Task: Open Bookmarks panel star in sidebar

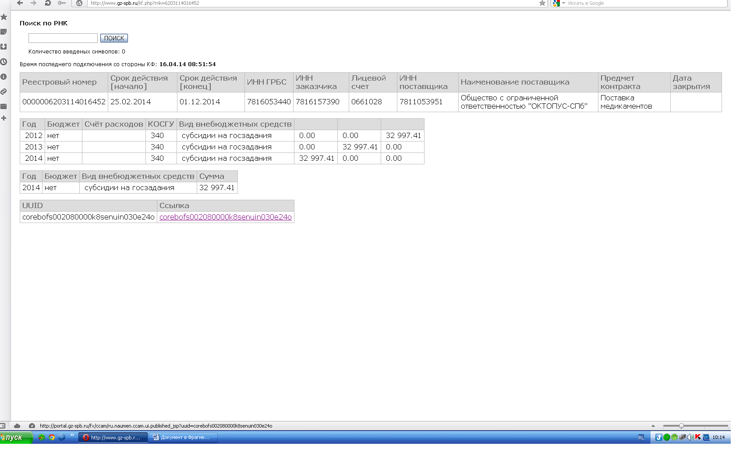Action: [x=4, y=17]
